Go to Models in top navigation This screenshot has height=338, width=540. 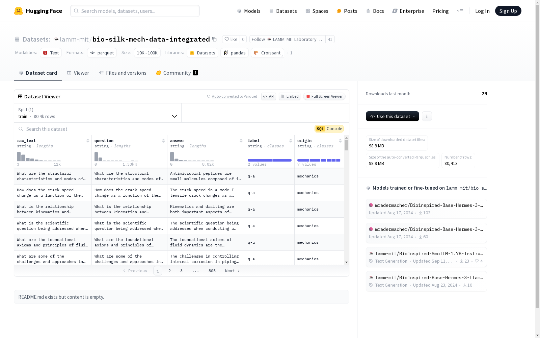click(x=249, y=11)
